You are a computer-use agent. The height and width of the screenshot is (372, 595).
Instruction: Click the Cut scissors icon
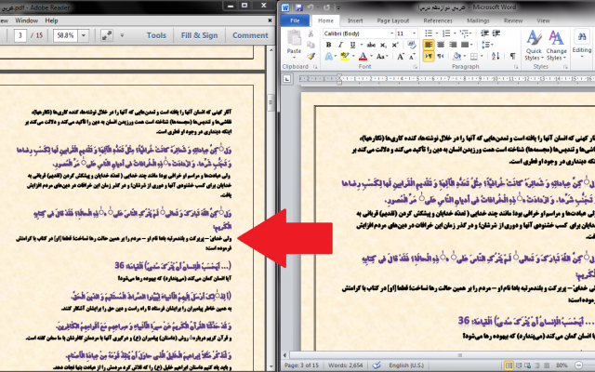[x=311, y=33]
